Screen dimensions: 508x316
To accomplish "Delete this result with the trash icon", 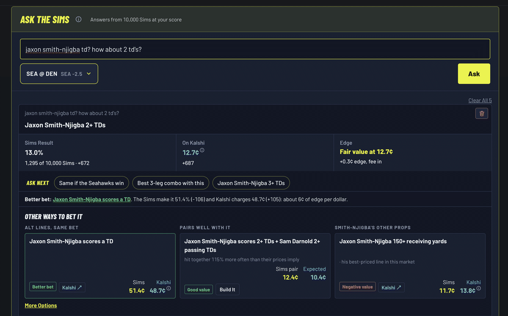I will click(482, 113).
